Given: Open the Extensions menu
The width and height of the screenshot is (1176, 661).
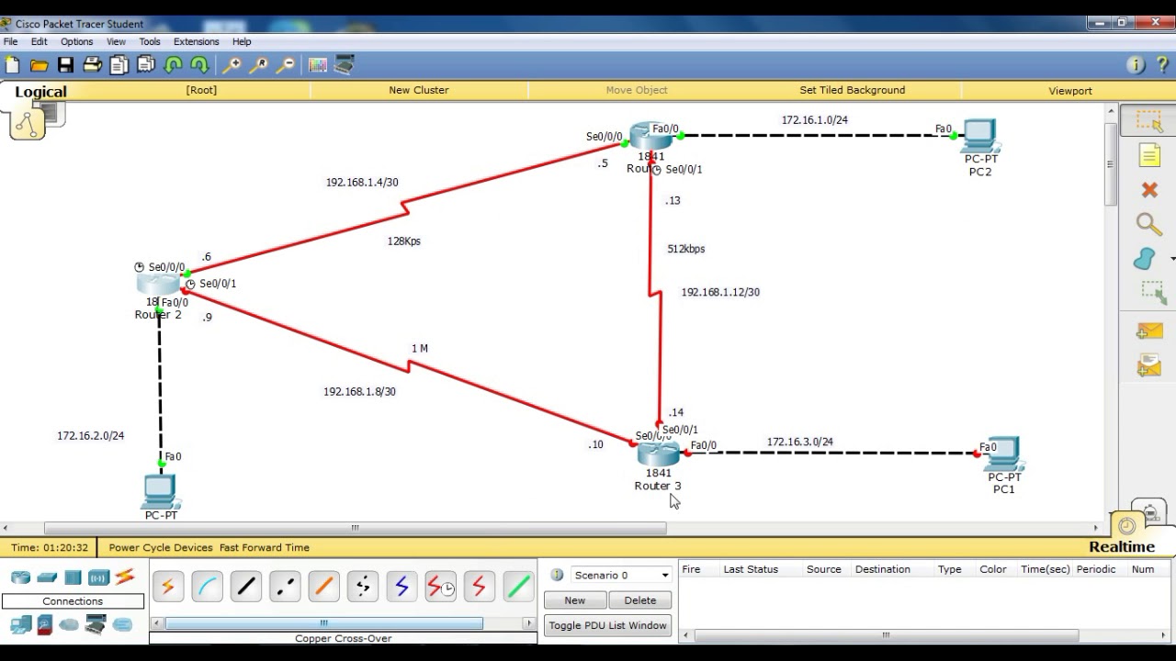Looking at the screenshot, I should pos(196,41).
